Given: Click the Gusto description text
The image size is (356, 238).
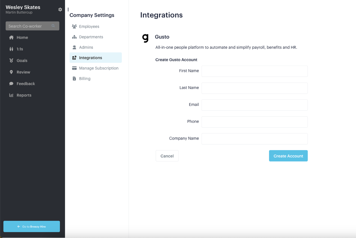Looking at the screenshot, I should click(x=226, y=47).
